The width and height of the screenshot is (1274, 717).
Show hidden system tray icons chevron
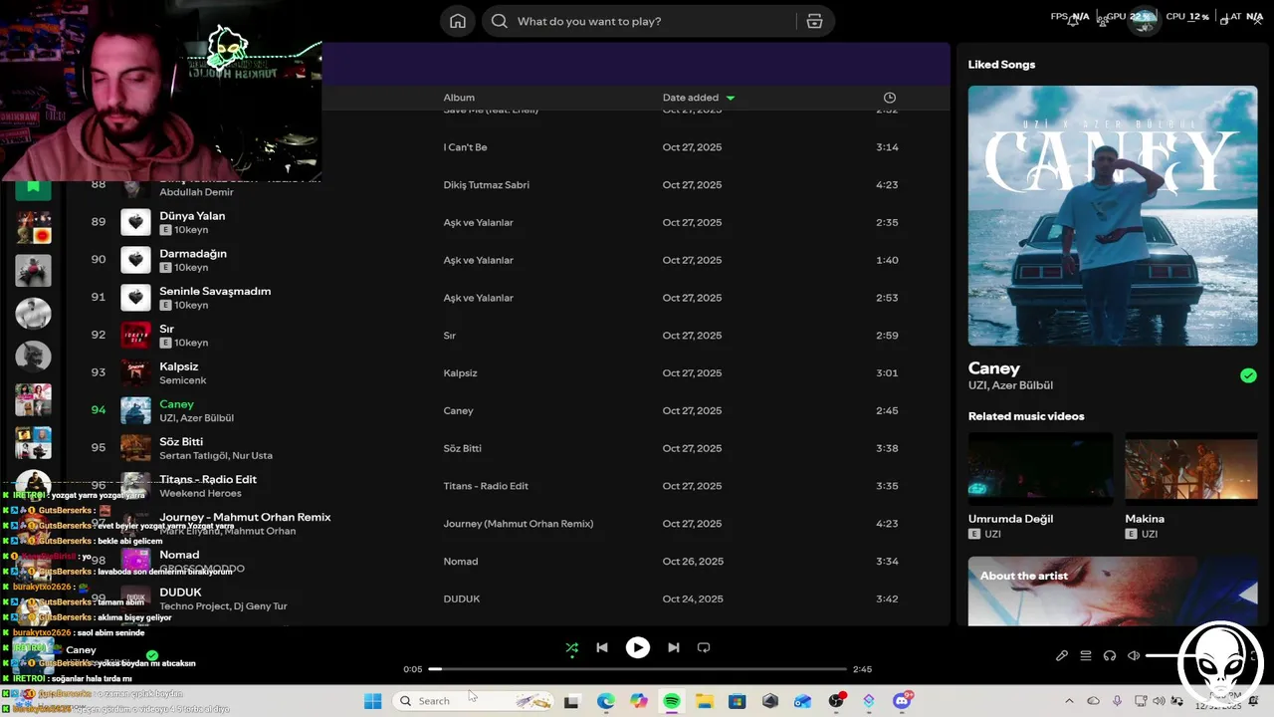tap(1069, 701)
